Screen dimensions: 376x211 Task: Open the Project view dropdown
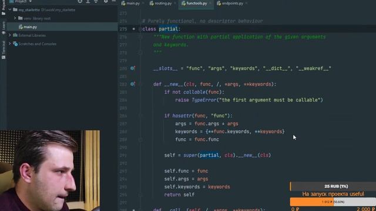[x=31, y=1]
